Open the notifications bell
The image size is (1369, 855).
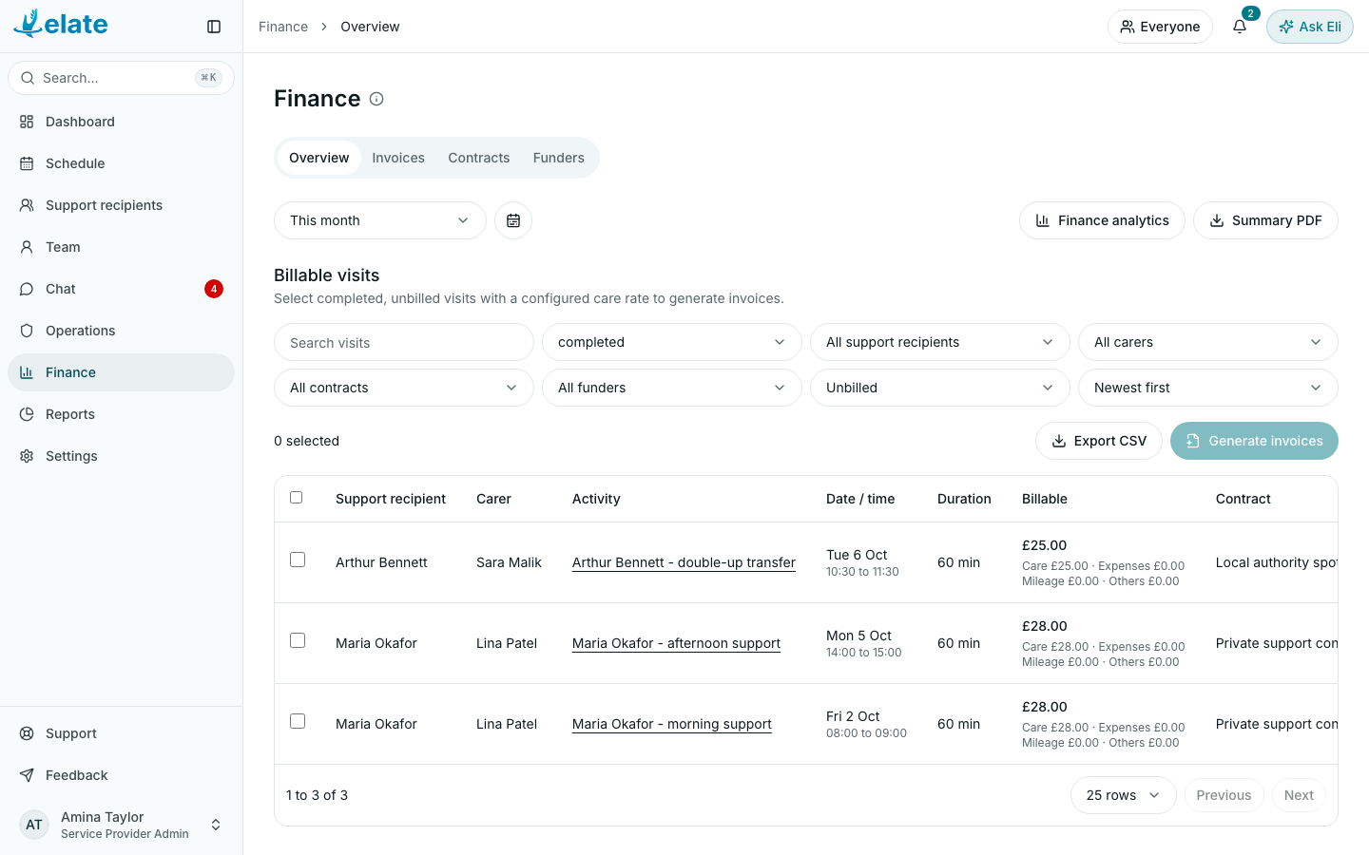(x=1240, y=27)
